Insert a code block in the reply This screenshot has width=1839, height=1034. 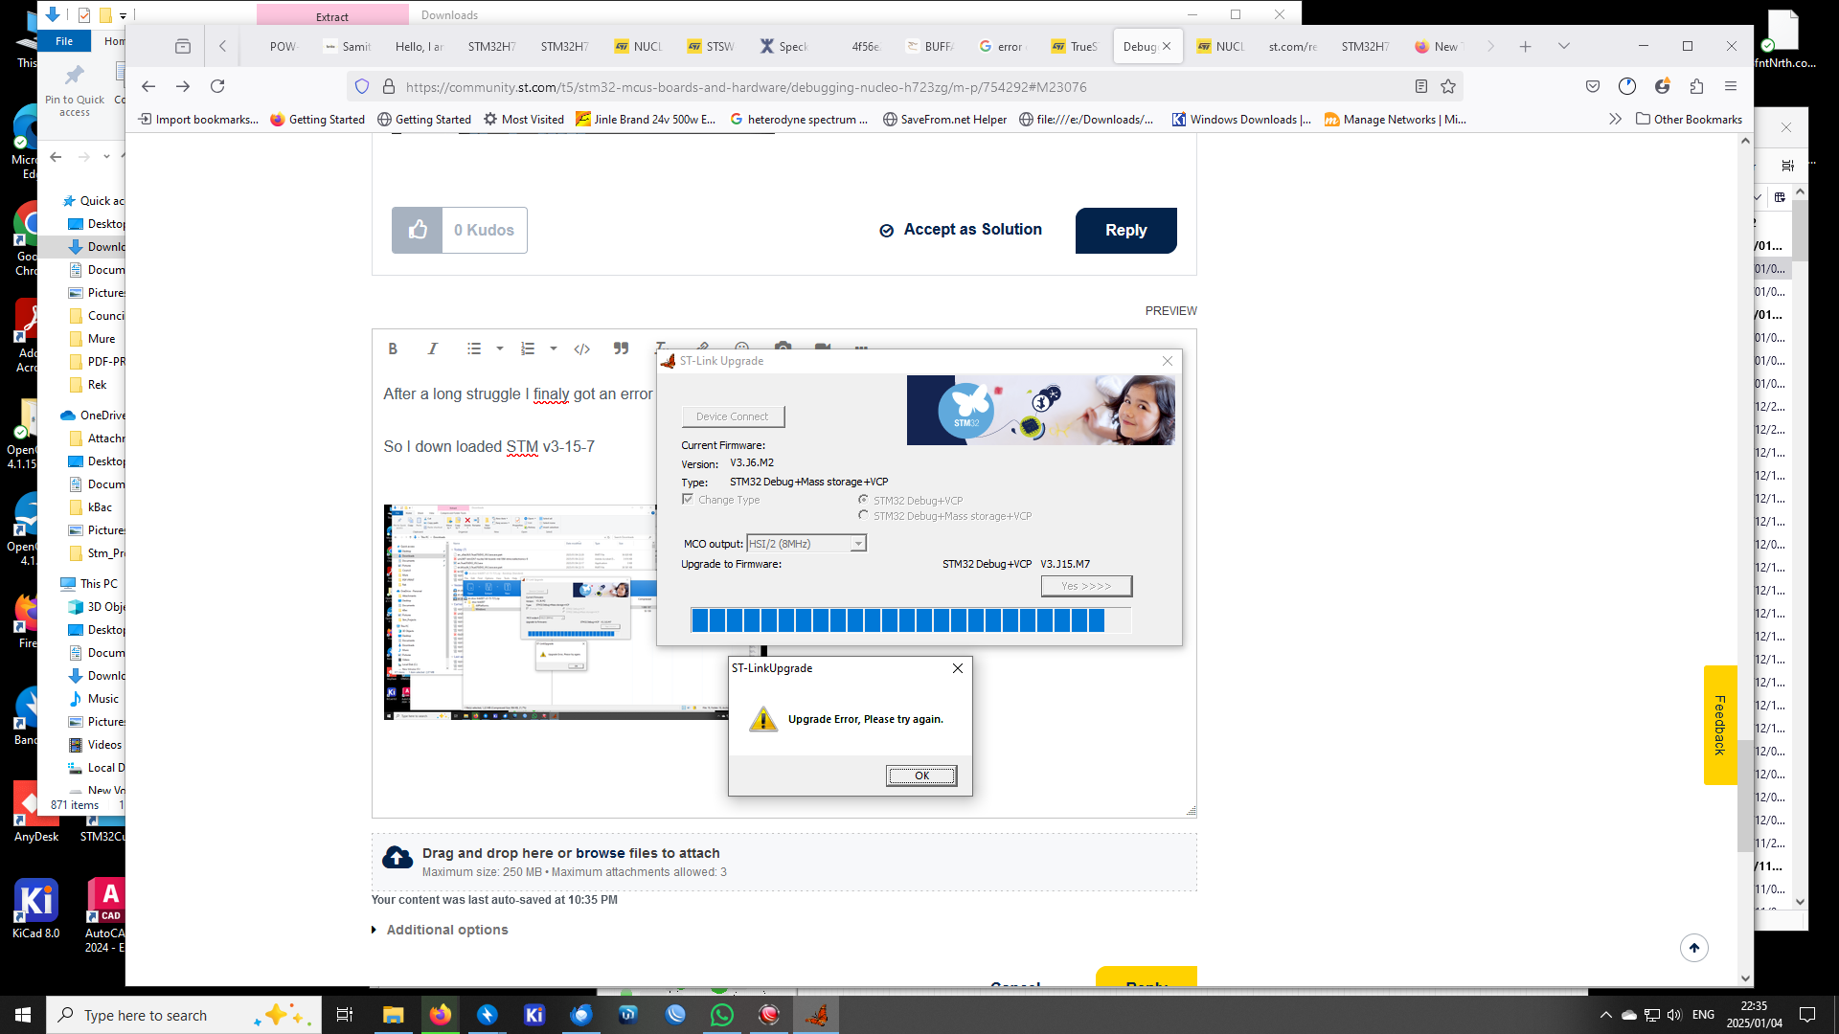point(581,348)
